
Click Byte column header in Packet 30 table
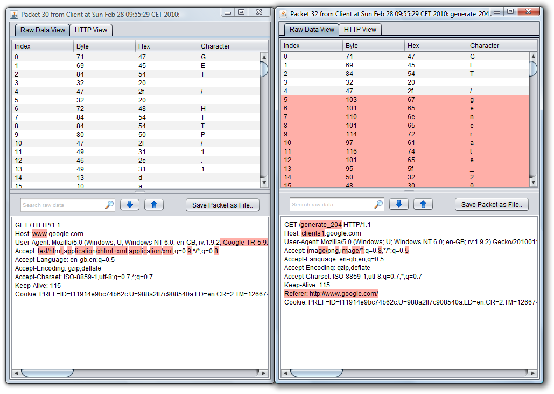pyautogui.click(x=104, y=46)
